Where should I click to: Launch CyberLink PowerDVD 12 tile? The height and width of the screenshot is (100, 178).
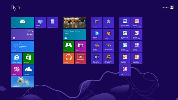click(x=97, y=58)
